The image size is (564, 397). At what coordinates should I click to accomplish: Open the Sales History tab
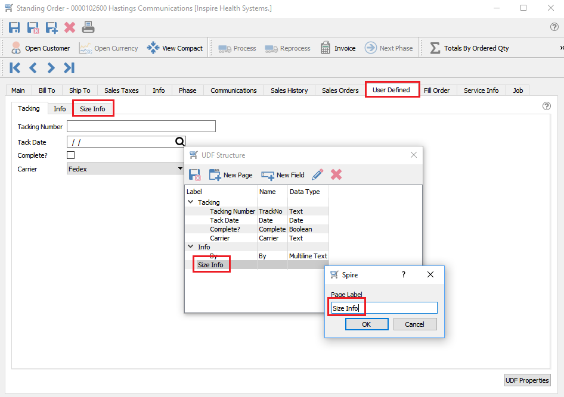pos(289,90)
